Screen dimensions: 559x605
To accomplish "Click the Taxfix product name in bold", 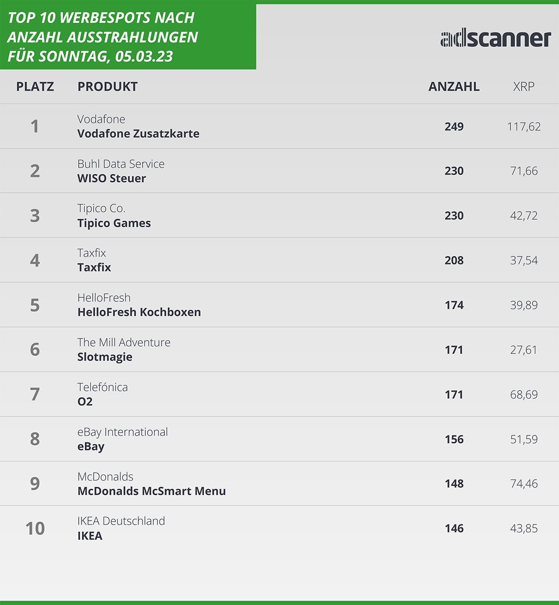I will tap(94, 268).
